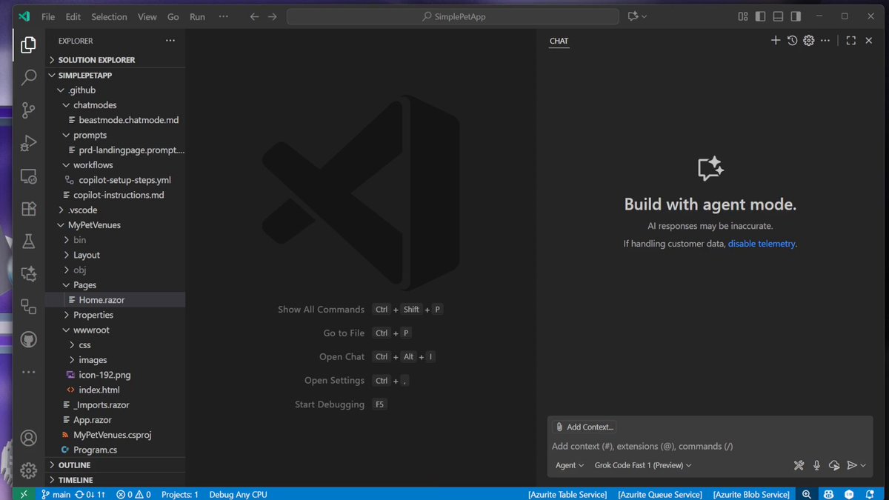
Task: Toggle secondary side bar visibility
Action: [x=796, y=16]
